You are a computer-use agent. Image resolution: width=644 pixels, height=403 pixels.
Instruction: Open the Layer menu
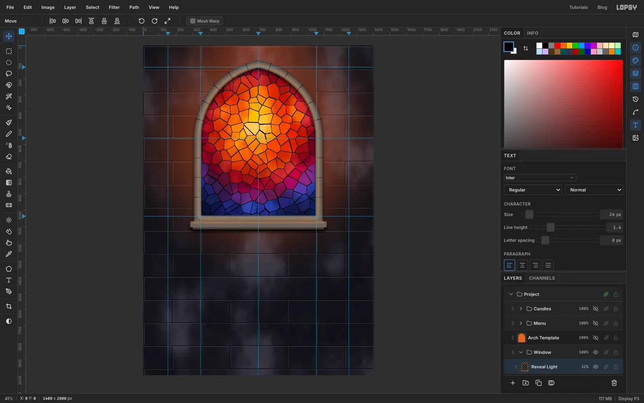tap(70, 7)
